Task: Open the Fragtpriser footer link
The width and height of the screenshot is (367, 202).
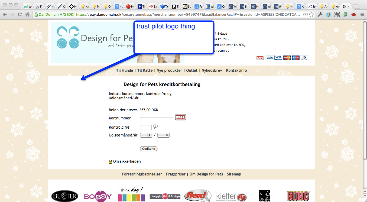Action: (x=176, y=174)
